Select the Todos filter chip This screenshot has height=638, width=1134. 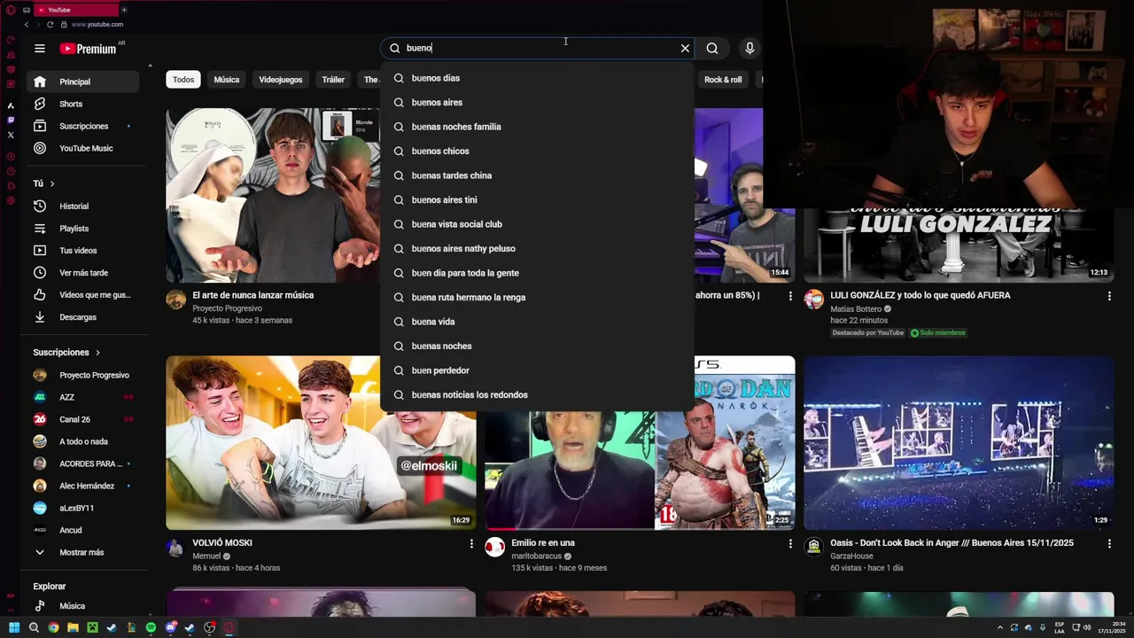coord(183,80)
